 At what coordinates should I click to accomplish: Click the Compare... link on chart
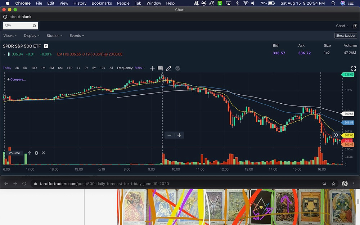(16, 80)
